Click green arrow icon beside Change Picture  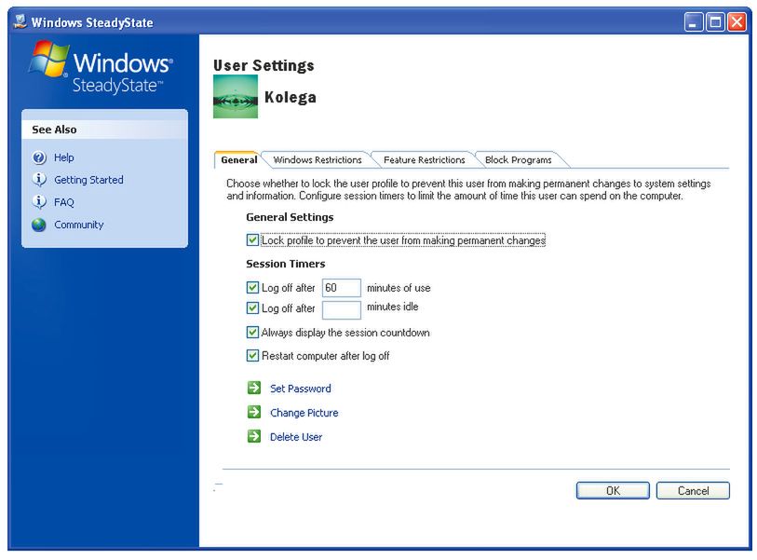click(254, 412)
